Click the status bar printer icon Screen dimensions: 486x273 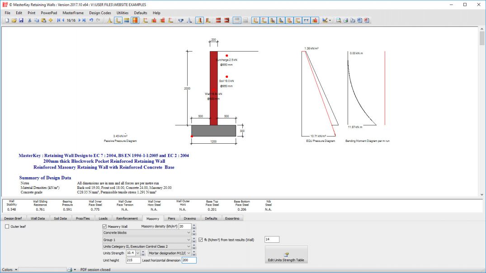(x=70, y=269)
